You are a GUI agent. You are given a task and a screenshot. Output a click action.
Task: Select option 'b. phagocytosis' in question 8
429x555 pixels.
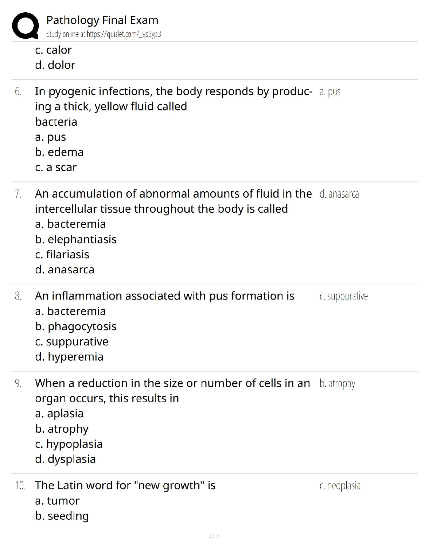[x=76, y=327]
